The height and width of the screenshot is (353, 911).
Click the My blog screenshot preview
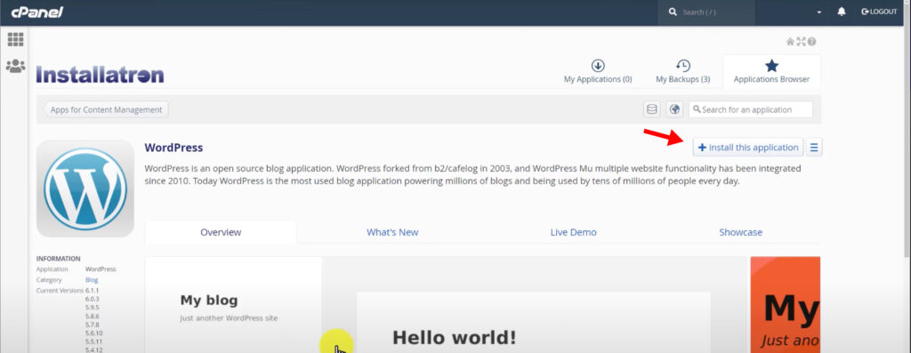tap(446, 305)
